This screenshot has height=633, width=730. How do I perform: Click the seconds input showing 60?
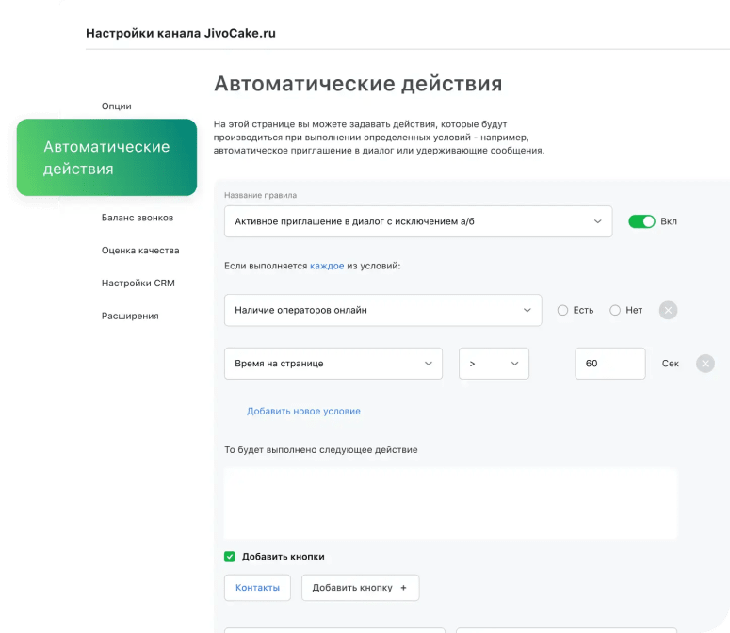(x=609, y=364)
